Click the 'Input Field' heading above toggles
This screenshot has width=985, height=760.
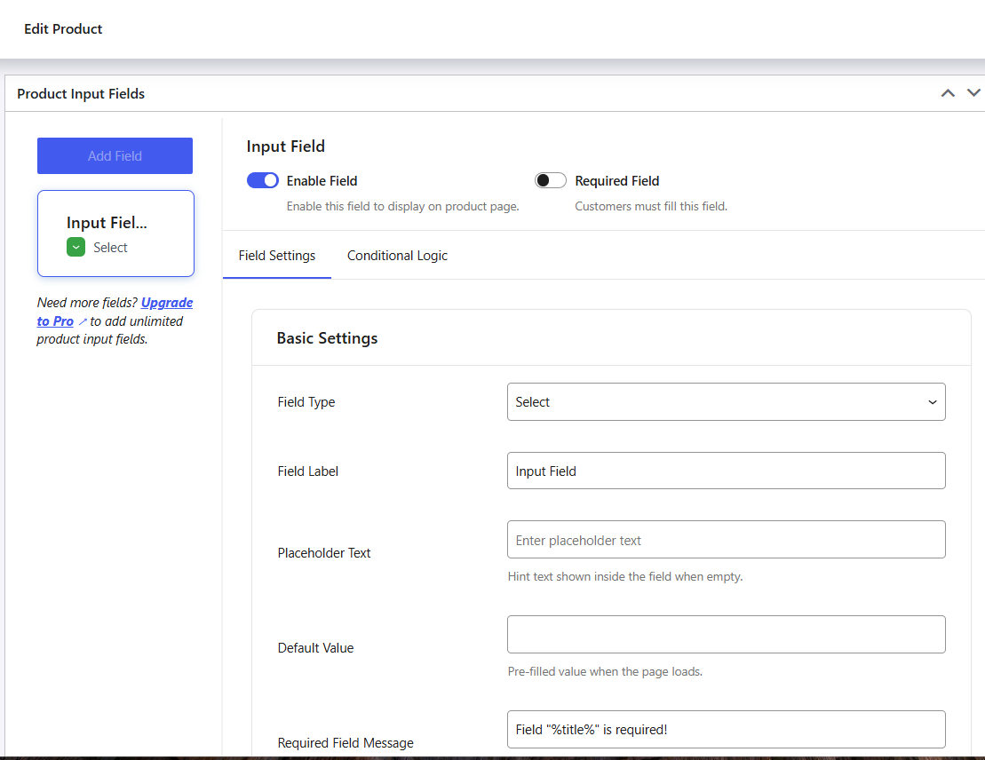[x=286, y=146]
